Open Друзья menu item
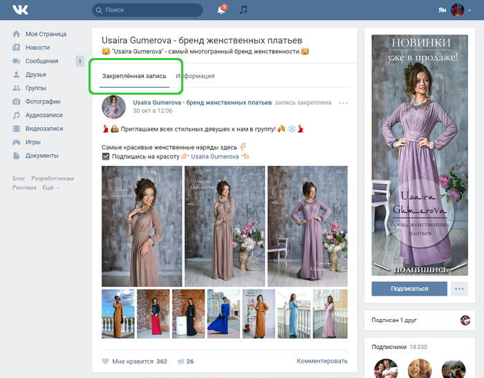 pos(35,75)
